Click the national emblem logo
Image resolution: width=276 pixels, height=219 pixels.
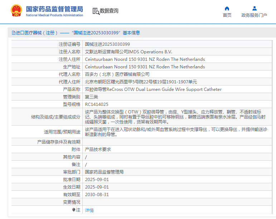[16, 11]
